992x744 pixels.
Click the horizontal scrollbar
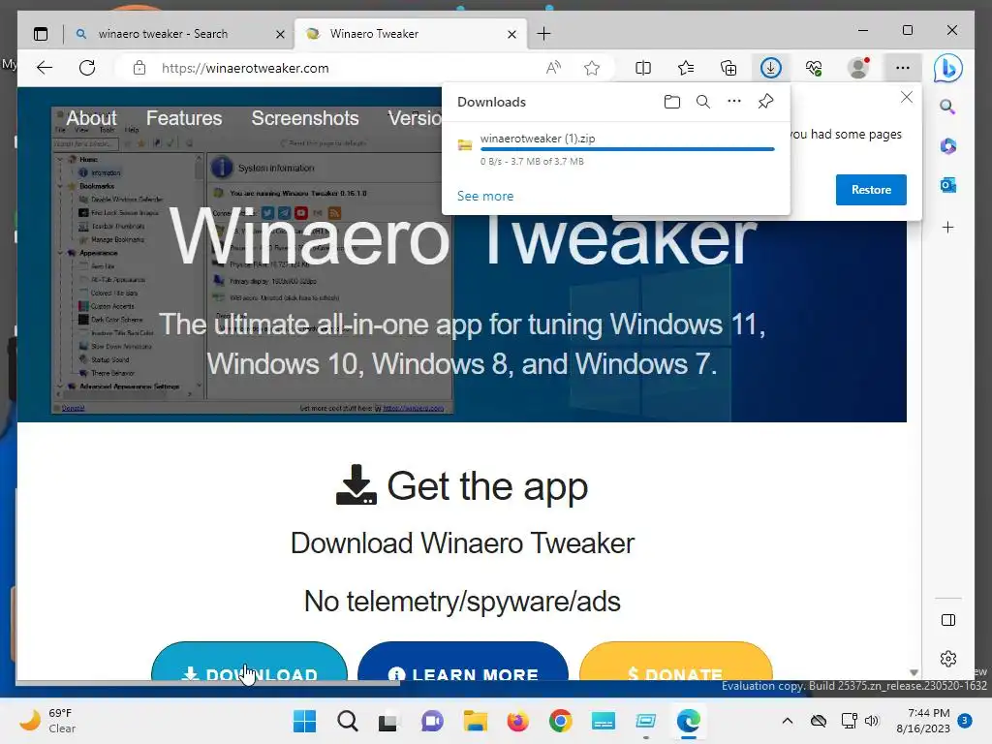click(207, 683)
